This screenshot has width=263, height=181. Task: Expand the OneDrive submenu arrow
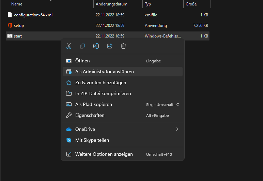pyautogui.click(x=177, y=129)
